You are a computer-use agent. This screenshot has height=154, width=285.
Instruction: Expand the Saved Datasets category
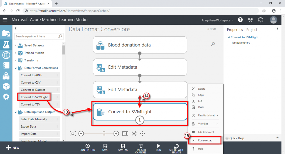click(16, 45)
